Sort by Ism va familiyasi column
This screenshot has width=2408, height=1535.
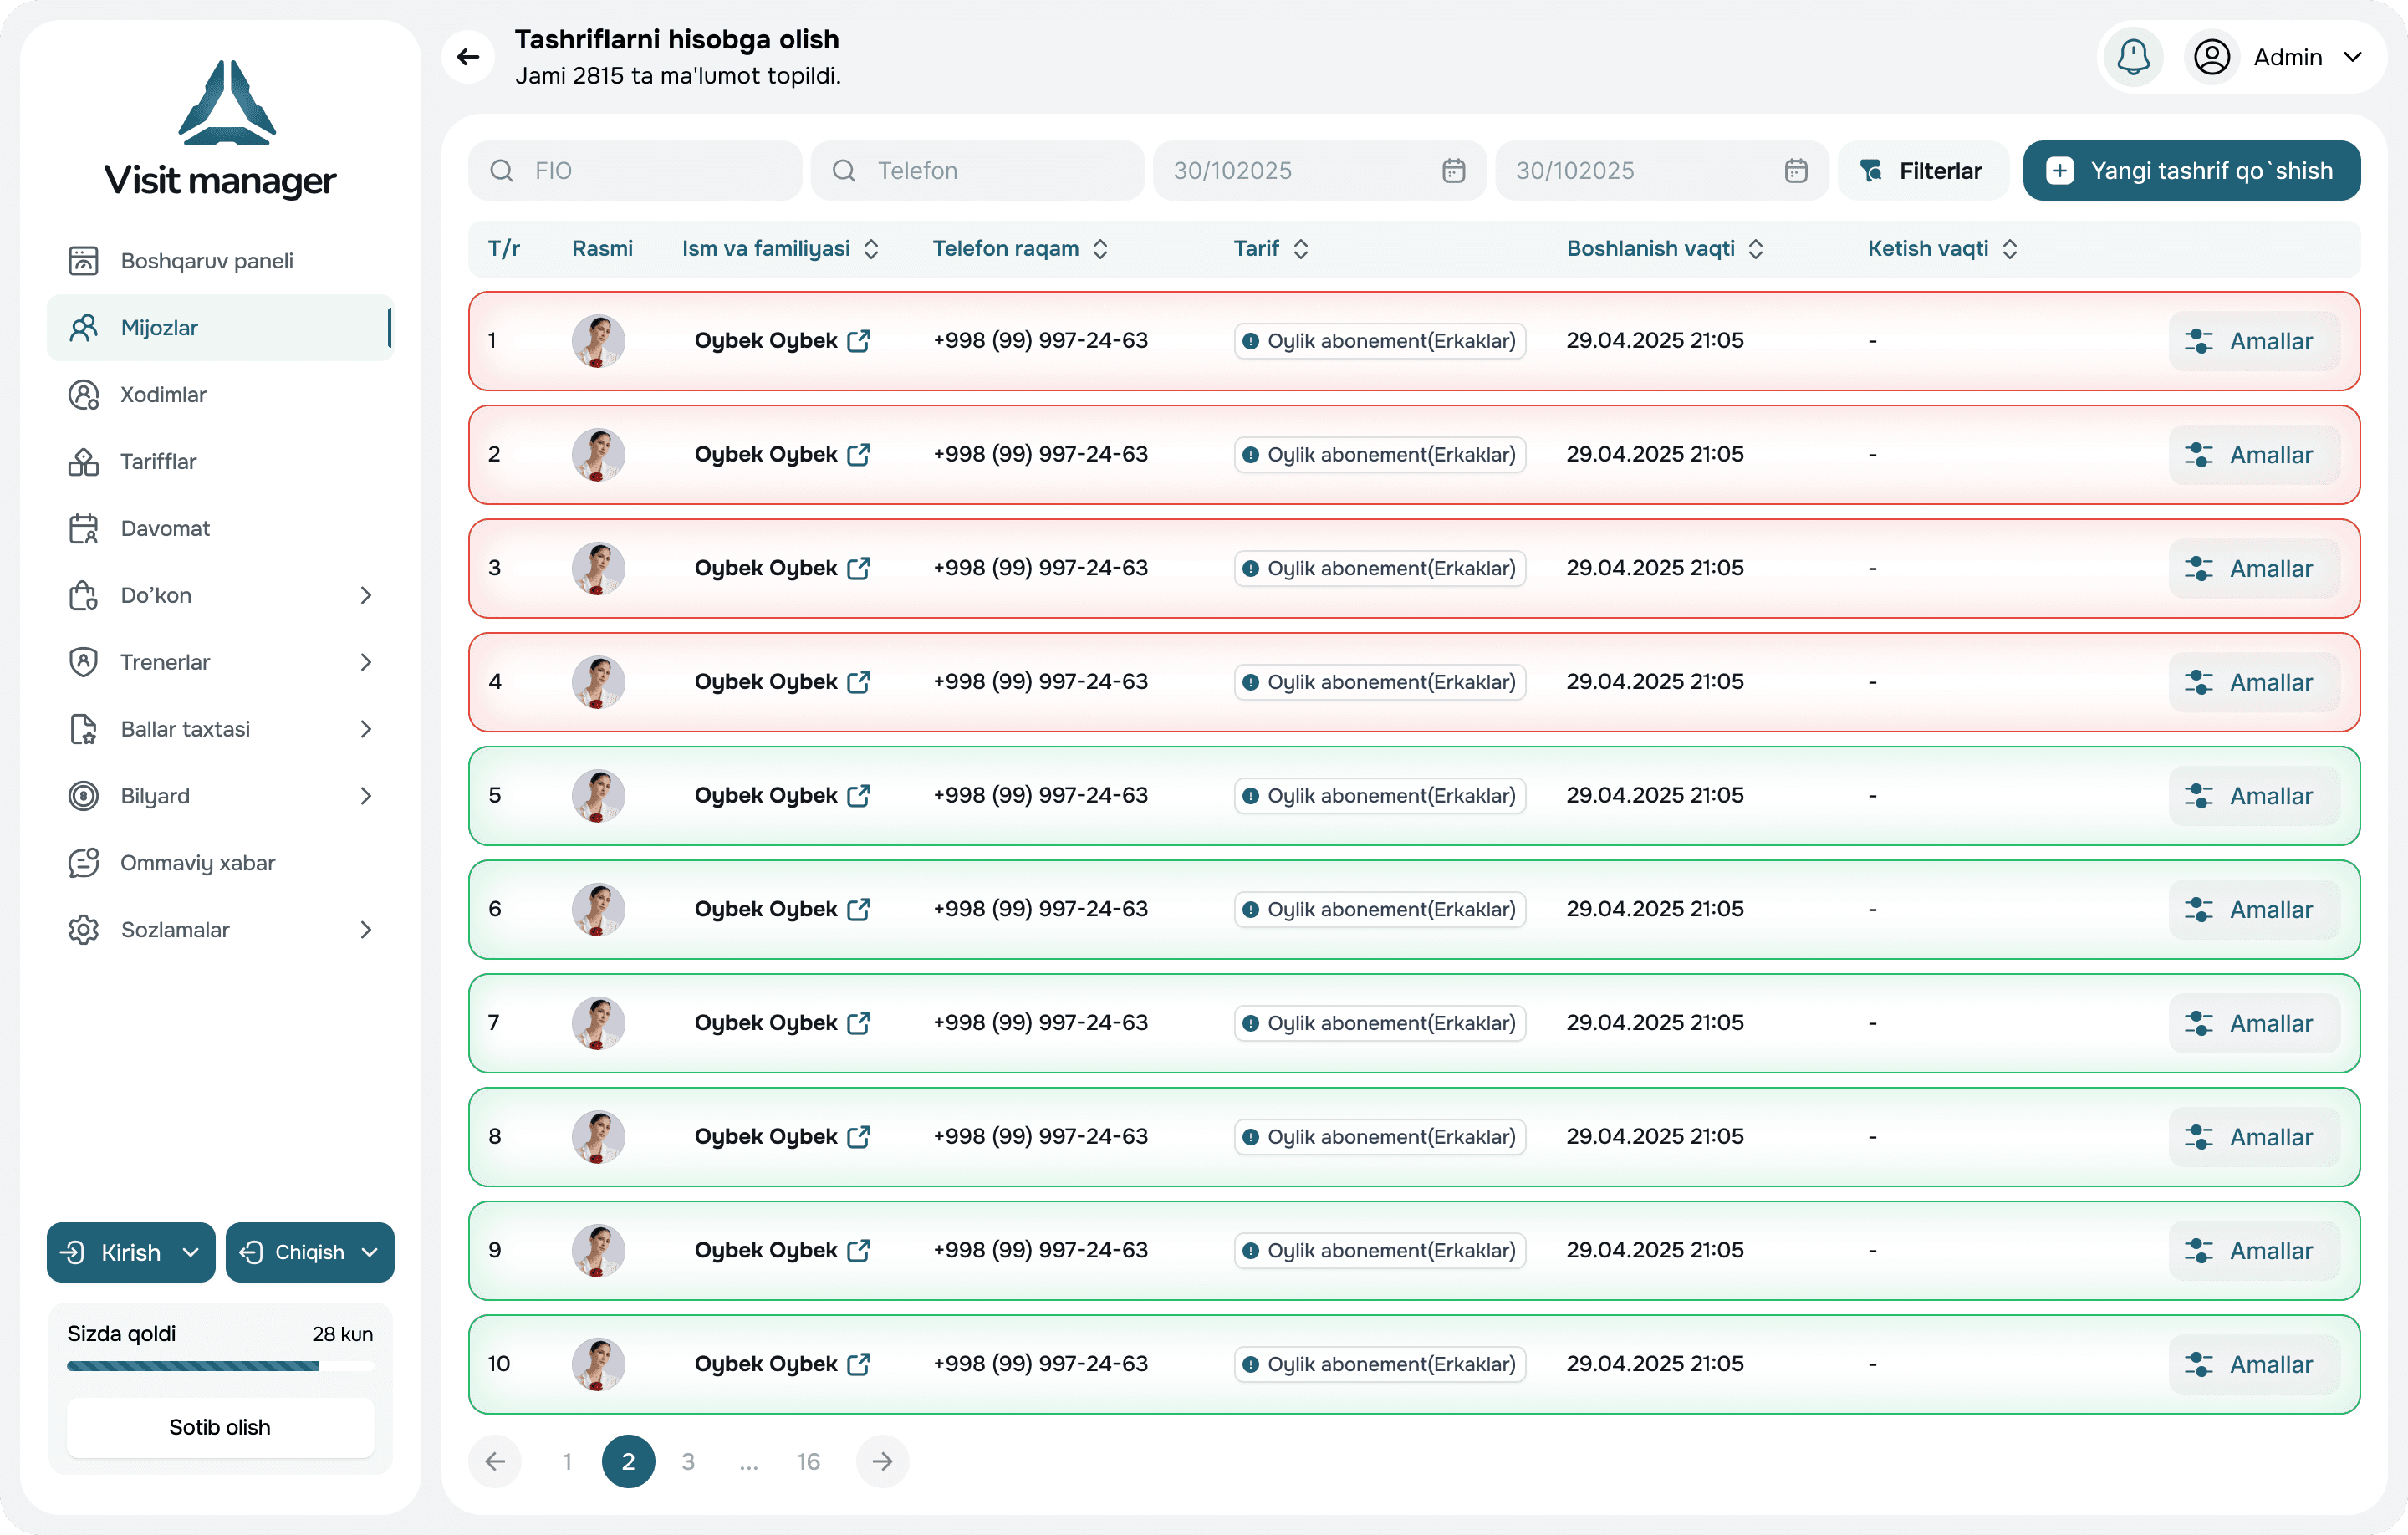(871, 249)
